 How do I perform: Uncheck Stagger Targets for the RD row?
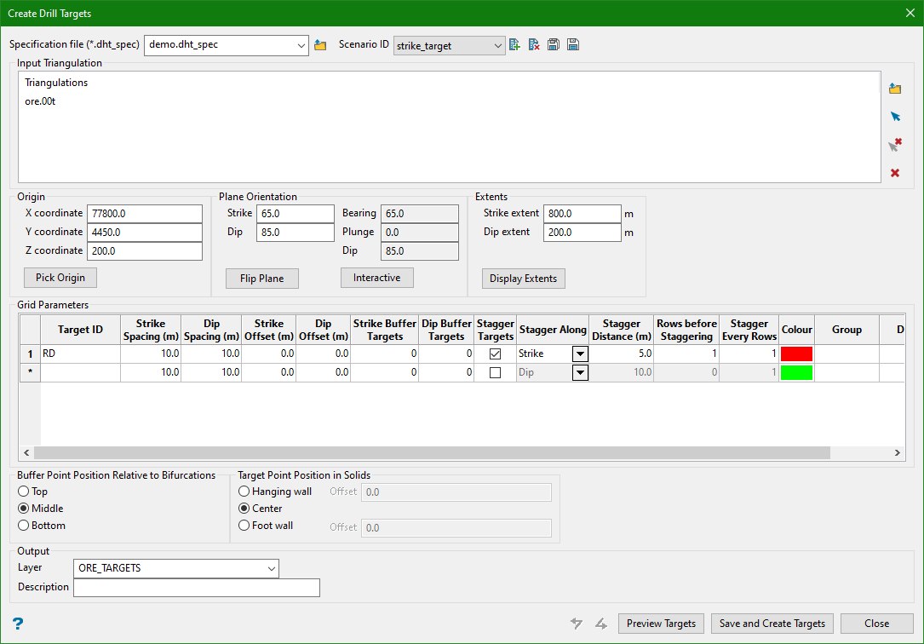(495, 354)
